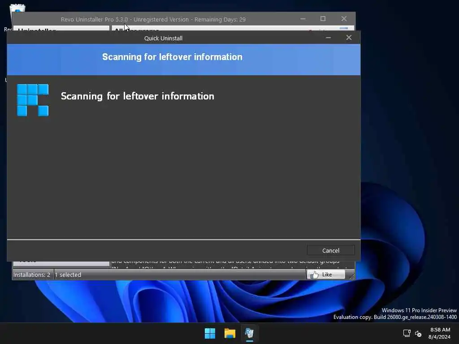Open File Explorer from the taskbar
This screenshot has height=344, width=459.
pos(230,333)
